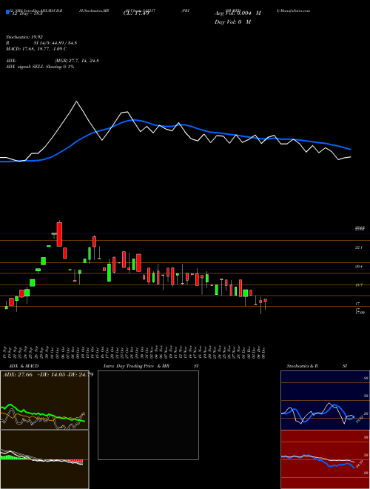Screen dimensions: 370x489
Task: Select the 'Stochastics: 19.92' reading
Action: click(x=24, y=37)
